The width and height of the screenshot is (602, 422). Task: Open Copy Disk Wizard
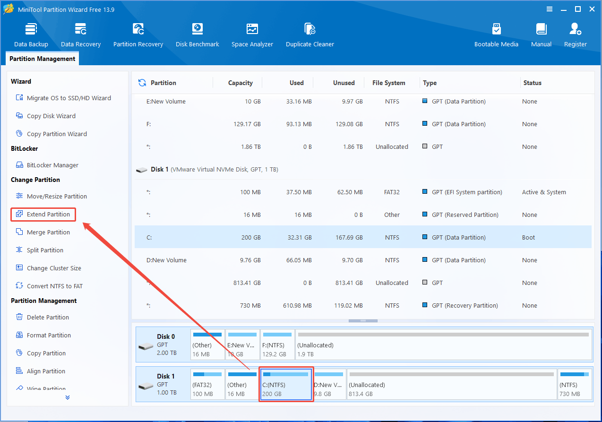pos(45,116)
